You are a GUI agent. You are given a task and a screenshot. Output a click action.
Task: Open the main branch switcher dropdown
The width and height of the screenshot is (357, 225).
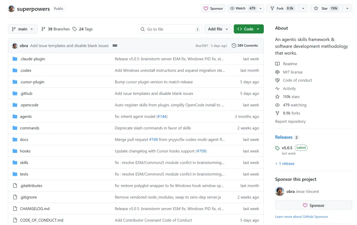(23, 29)
